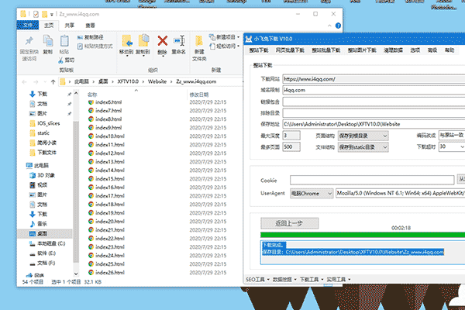Screen dimensions: 465x310
Task: Click Paste shortcut (粘贴快捷方式) ribbon item
Action: point(95,46)
